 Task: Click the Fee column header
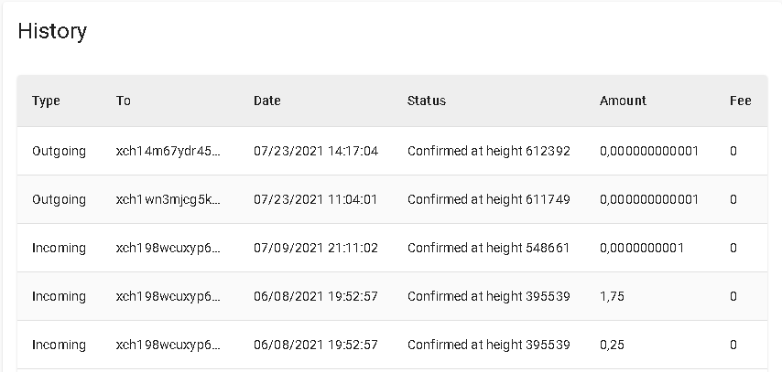(740, 101)
